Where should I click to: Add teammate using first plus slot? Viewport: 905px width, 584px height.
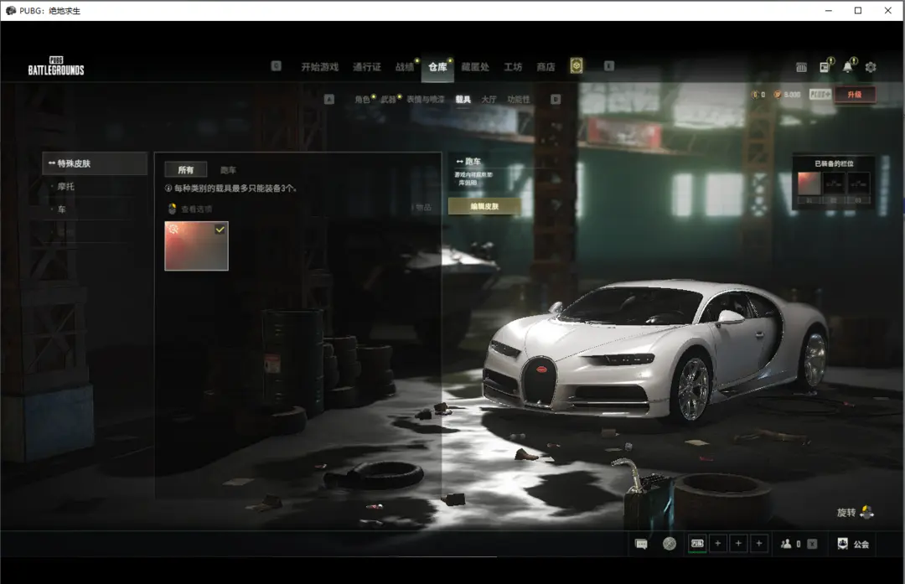(x=717, y=544)
